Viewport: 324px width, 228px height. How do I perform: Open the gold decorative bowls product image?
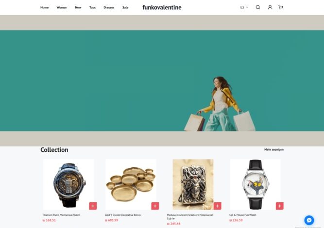[x=131, y=184]
